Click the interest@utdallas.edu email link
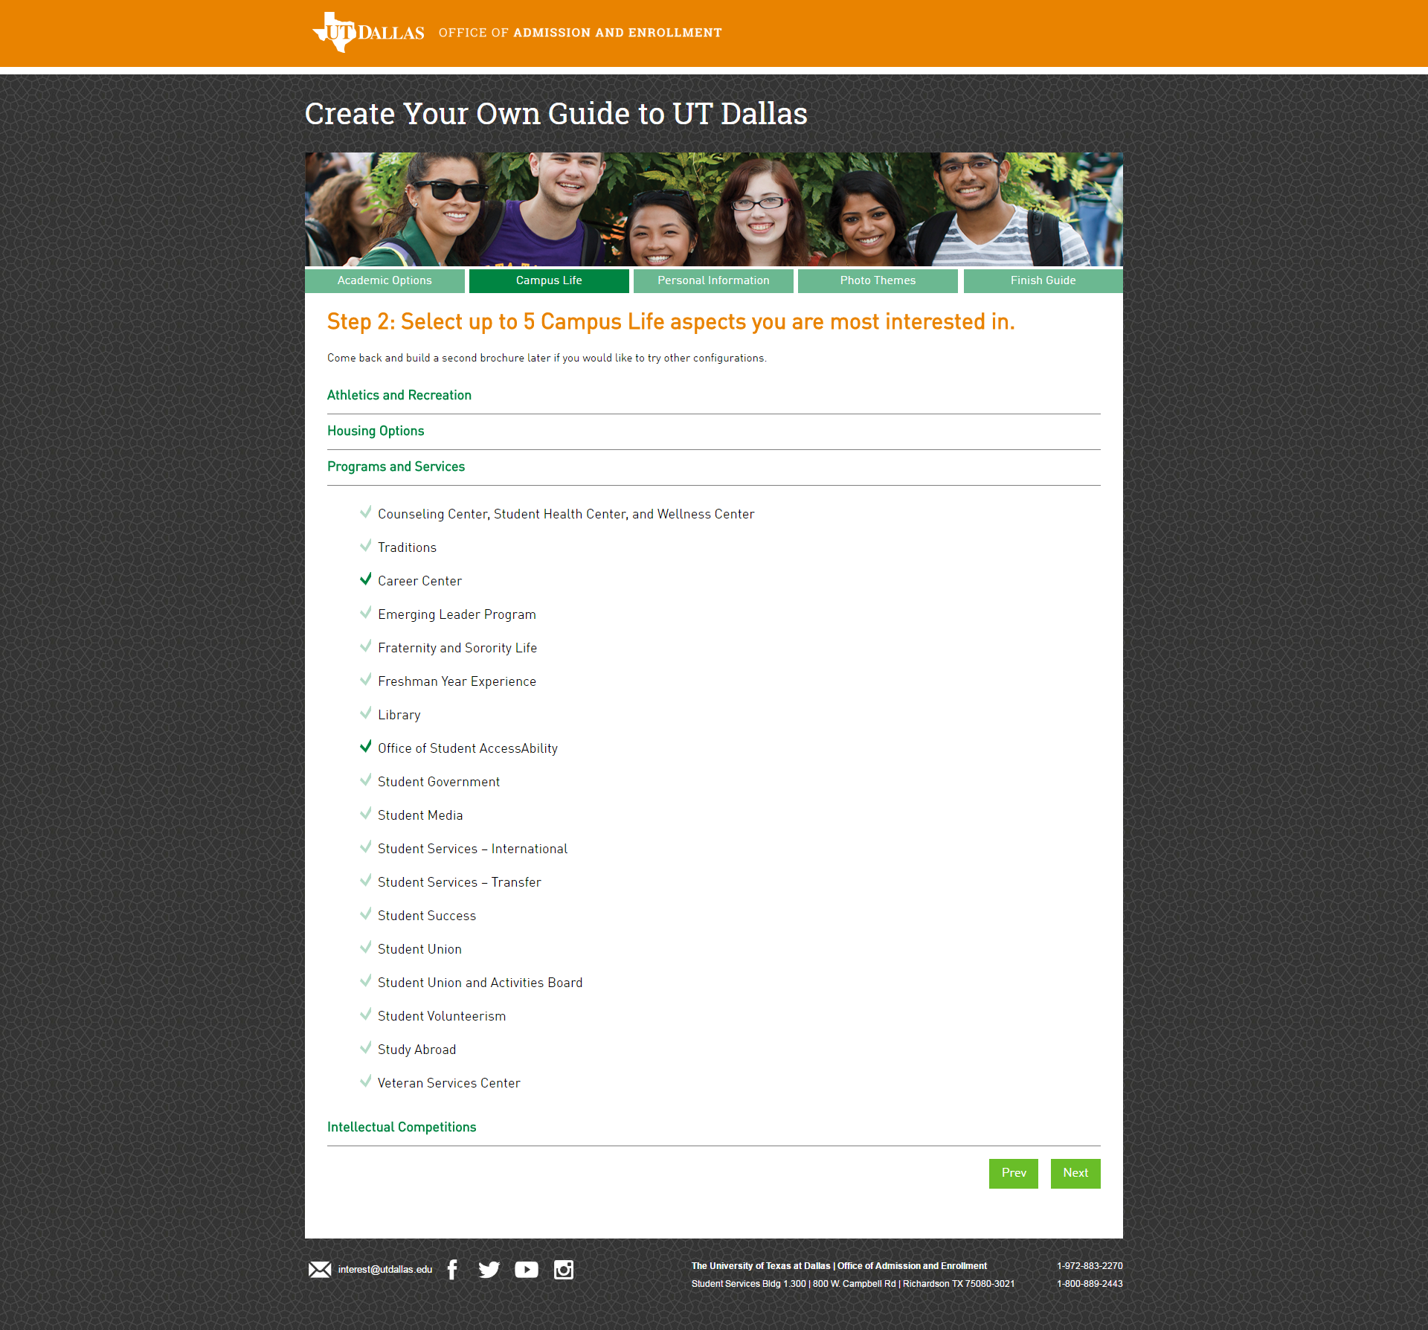Screen dimensions: 1428x1330 (385, 1270)
